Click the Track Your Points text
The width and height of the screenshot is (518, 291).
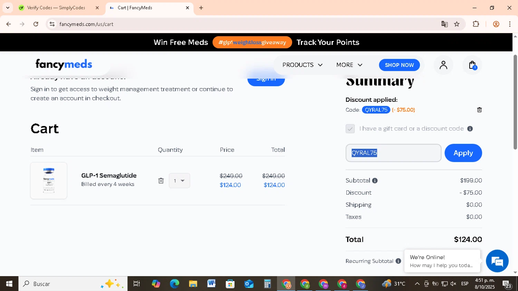pos(328,42)
